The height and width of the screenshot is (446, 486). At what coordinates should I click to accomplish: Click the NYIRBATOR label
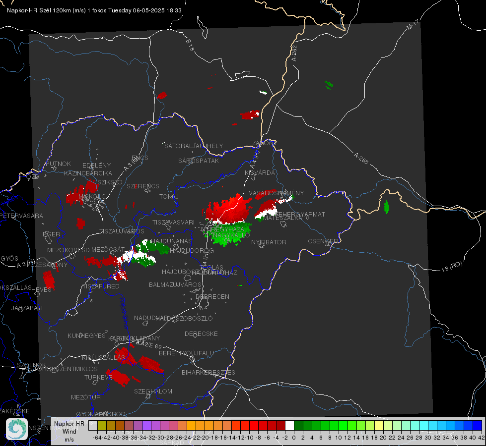click(x=269, y=242)
